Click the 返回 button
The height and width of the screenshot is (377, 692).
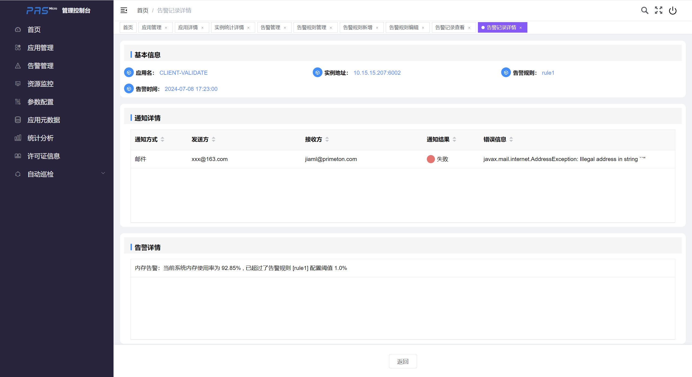coord(403,361)
